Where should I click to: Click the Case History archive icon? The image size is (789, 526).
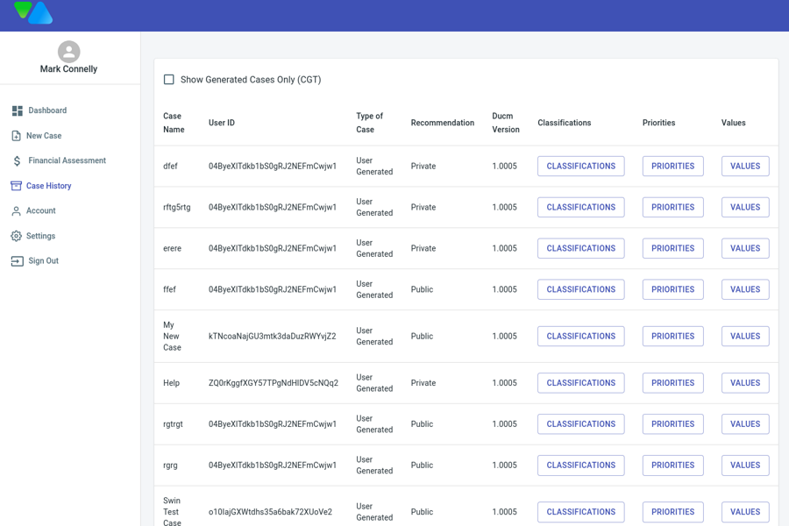point(17,186)
